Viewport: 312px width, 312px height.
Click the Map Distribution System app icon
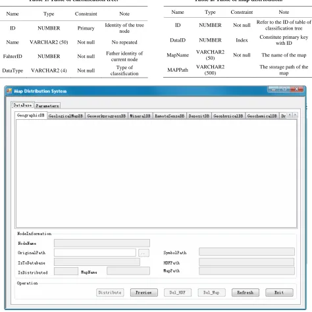9,91
